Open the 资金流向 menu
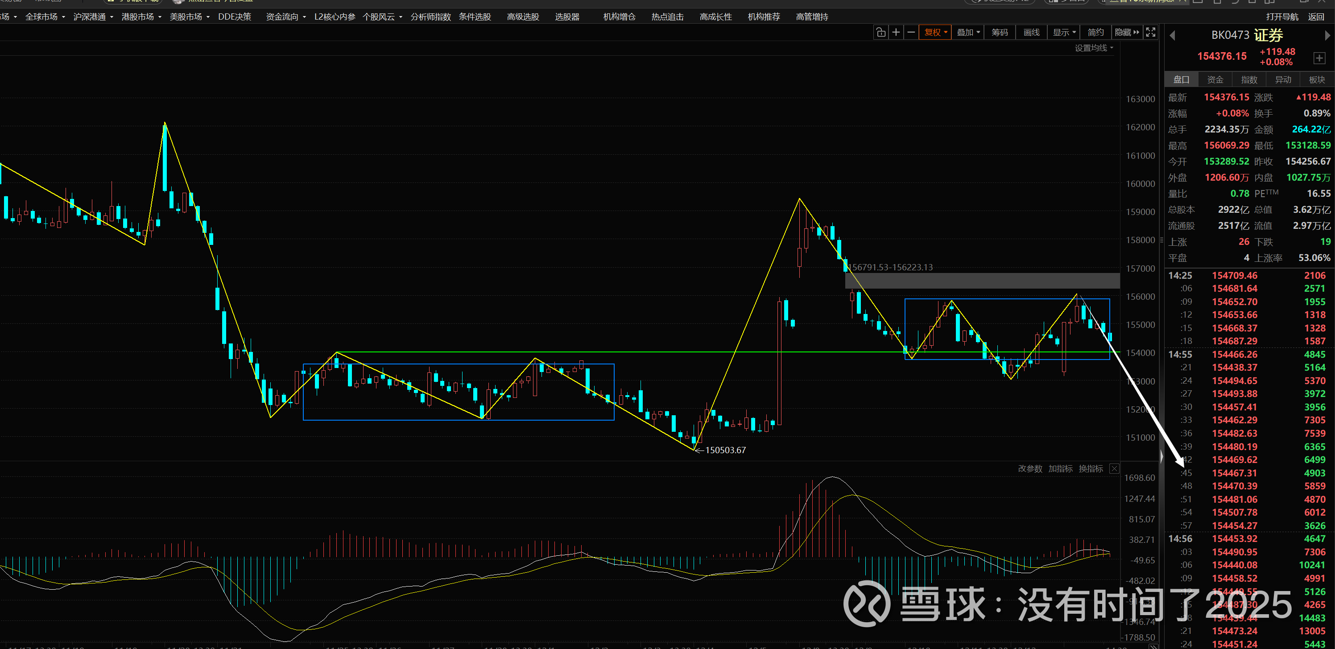 (x=285, y=17)
